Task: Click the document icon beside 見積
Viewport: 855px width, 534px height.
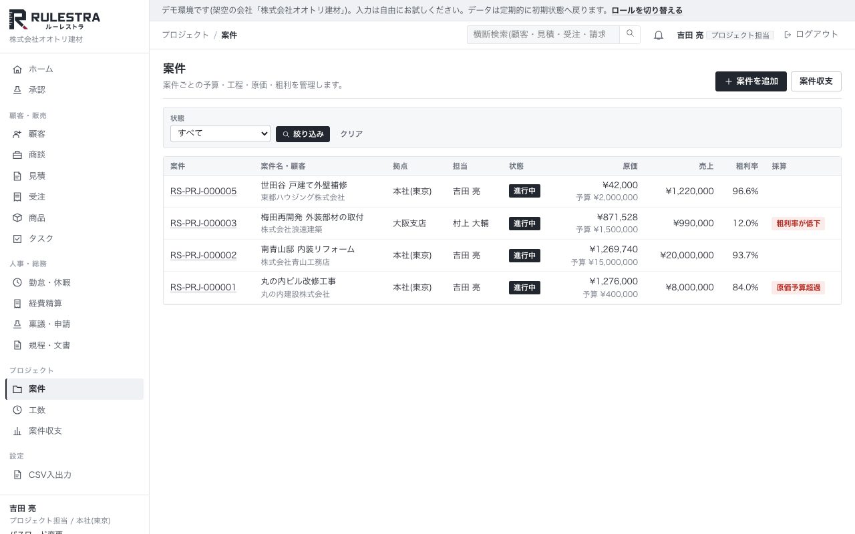Action: click(17, 176)
